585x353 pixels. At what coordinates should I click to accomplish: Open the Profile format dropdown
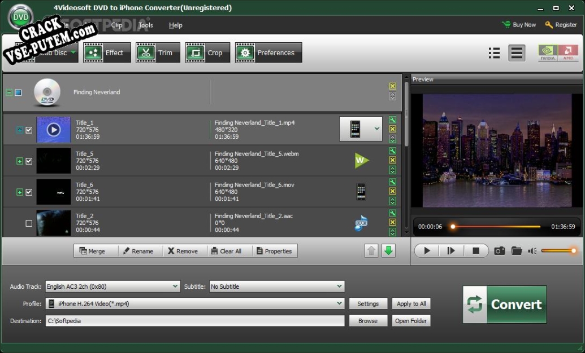194,303
